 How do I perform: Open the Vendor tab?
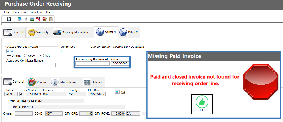(37, 82)
